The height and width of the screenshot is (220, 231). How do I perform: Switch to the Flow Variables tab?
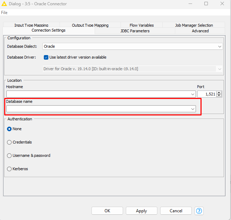click(x=142, y=25)
